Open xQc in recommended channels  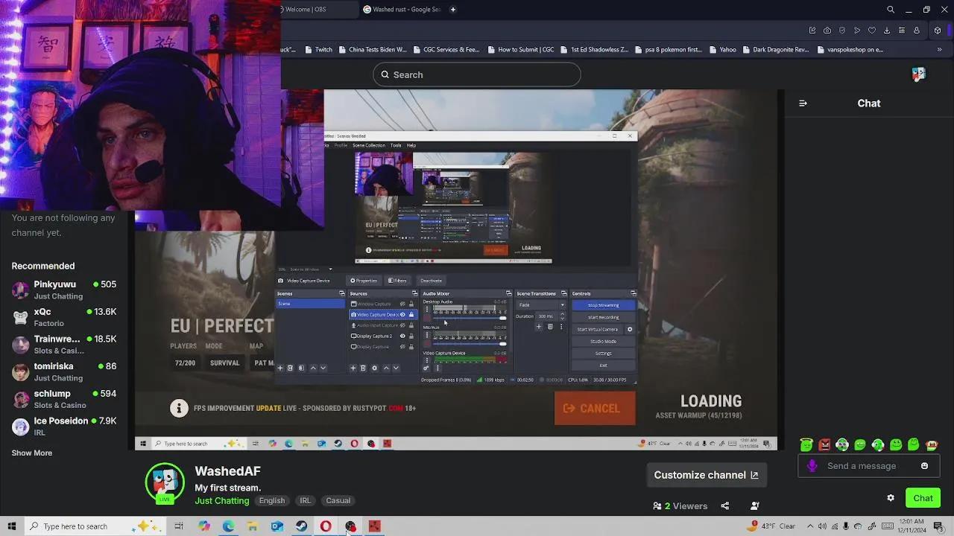pyautogui.click(x=63, y=317)
